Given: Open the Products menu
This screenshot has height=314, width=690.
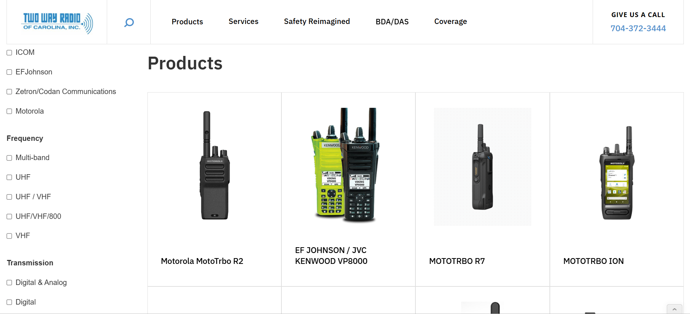Looking at the screenshot, I should tap(187, 22).
